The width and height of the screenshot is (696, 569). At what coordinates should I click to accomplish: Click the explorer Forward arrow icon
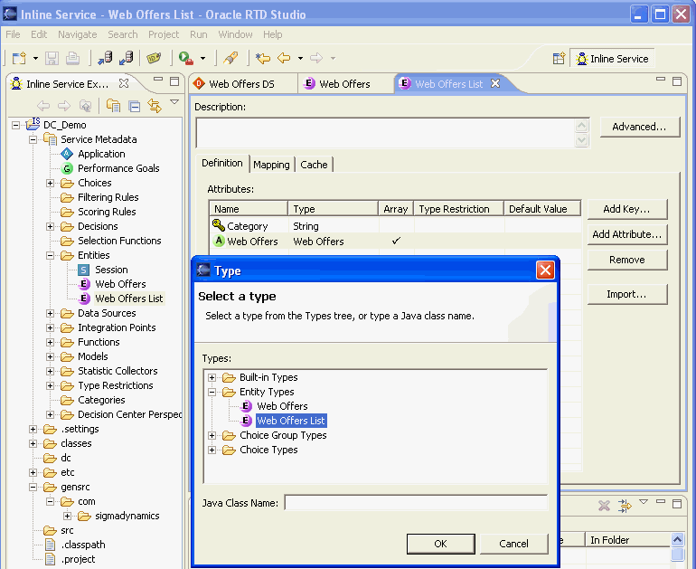pos(64,106)
